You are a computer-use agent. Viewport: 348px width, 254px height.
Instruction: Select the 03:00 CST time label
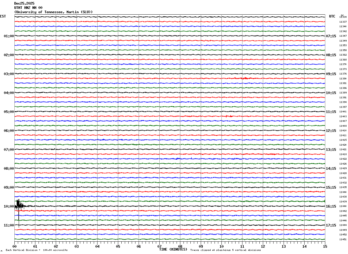[9, 74]
